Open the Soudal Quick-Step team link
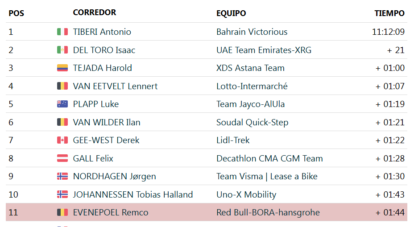Viewport: 410px width, 227px height. click(252, 122)
